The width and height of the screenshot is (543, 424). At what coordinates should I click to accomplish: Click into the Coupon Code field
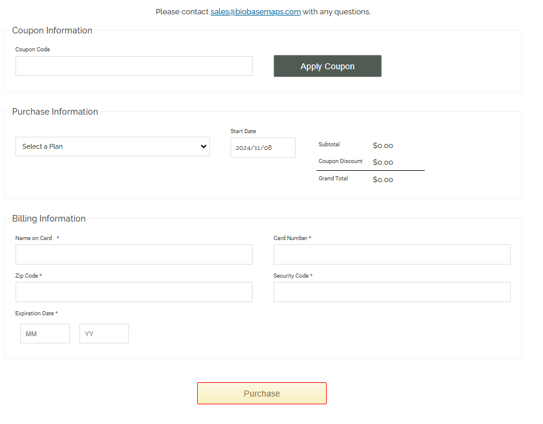pyautogui.click(x=134, y=66)
